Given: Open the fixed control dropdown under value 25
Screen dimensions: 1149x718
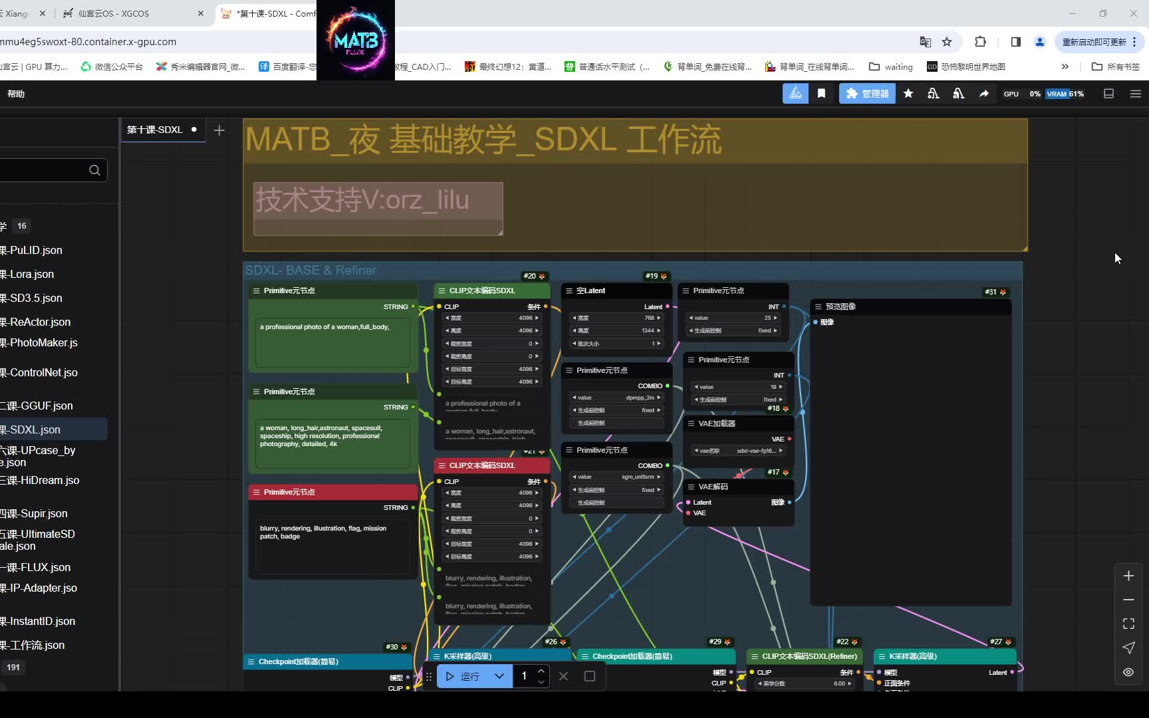Looking at the screenshot, I should coord(733,330).
